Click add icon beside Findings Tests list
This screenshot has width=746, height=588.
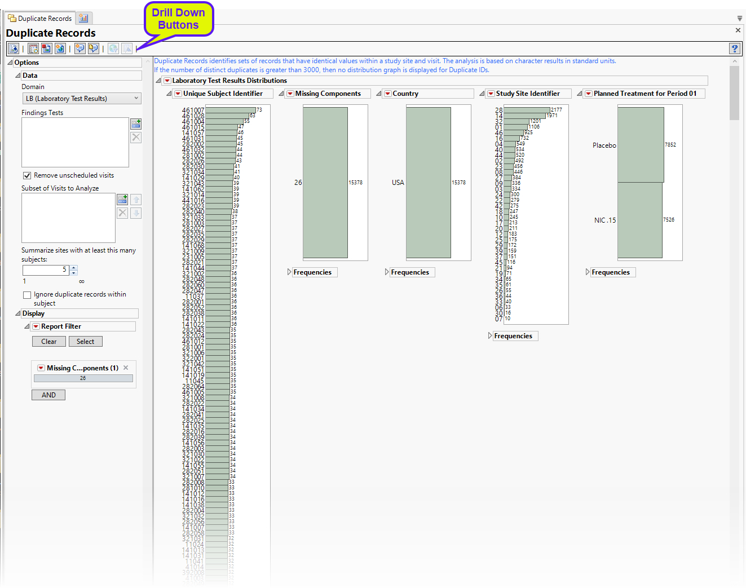pyautogui.click(x=136, y=123)
